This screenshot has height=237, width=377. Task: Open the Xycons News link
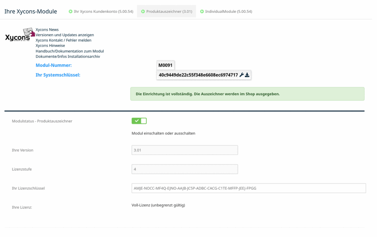[x=47, y=29]
